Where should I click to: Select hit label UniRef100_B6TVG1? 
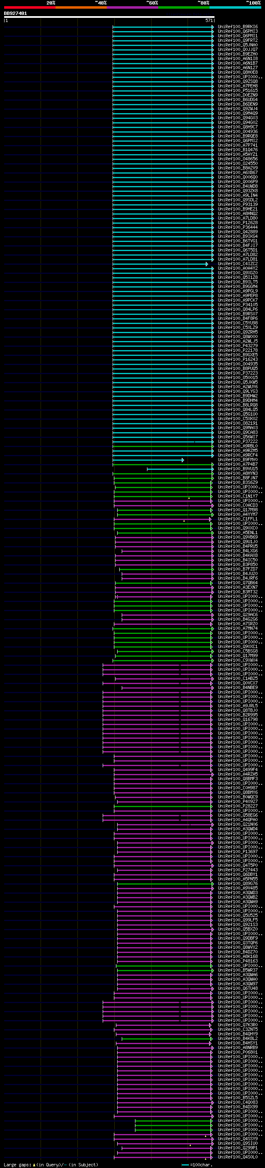[x=238, y=241]
